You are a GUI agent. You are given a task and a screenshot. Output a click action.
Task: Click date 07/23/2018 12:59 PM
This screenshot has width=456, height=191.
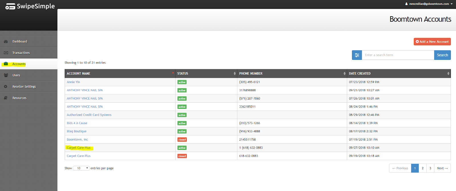(364, 82)
